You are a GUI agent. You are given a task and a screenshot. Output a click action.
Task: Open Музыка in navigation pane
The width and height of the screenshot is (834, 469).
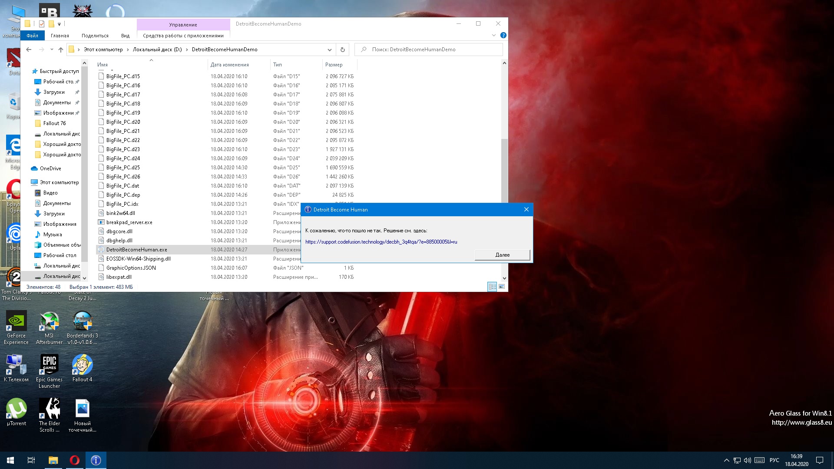coord(53,234)
